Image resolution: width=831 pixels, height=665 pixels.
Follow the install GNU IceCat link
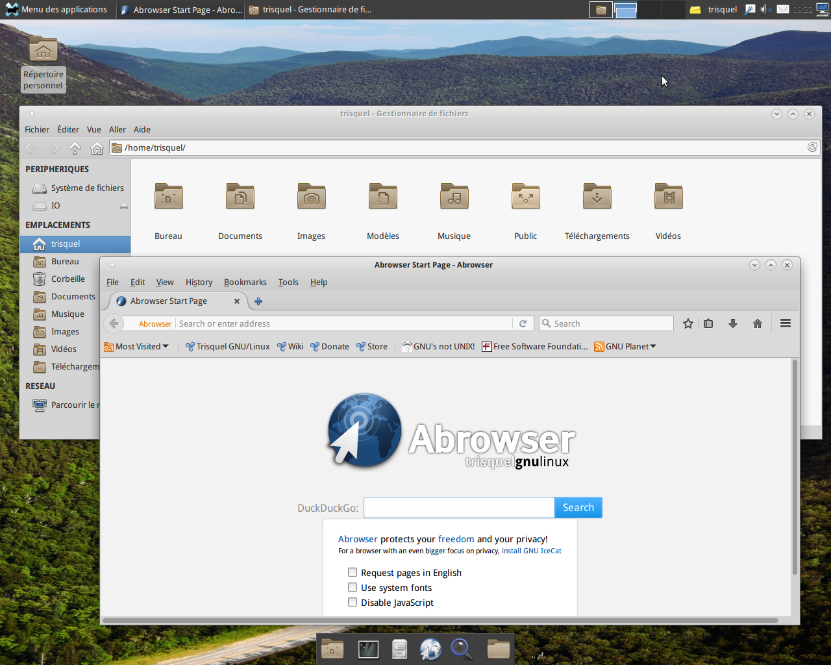coord(532,551)
